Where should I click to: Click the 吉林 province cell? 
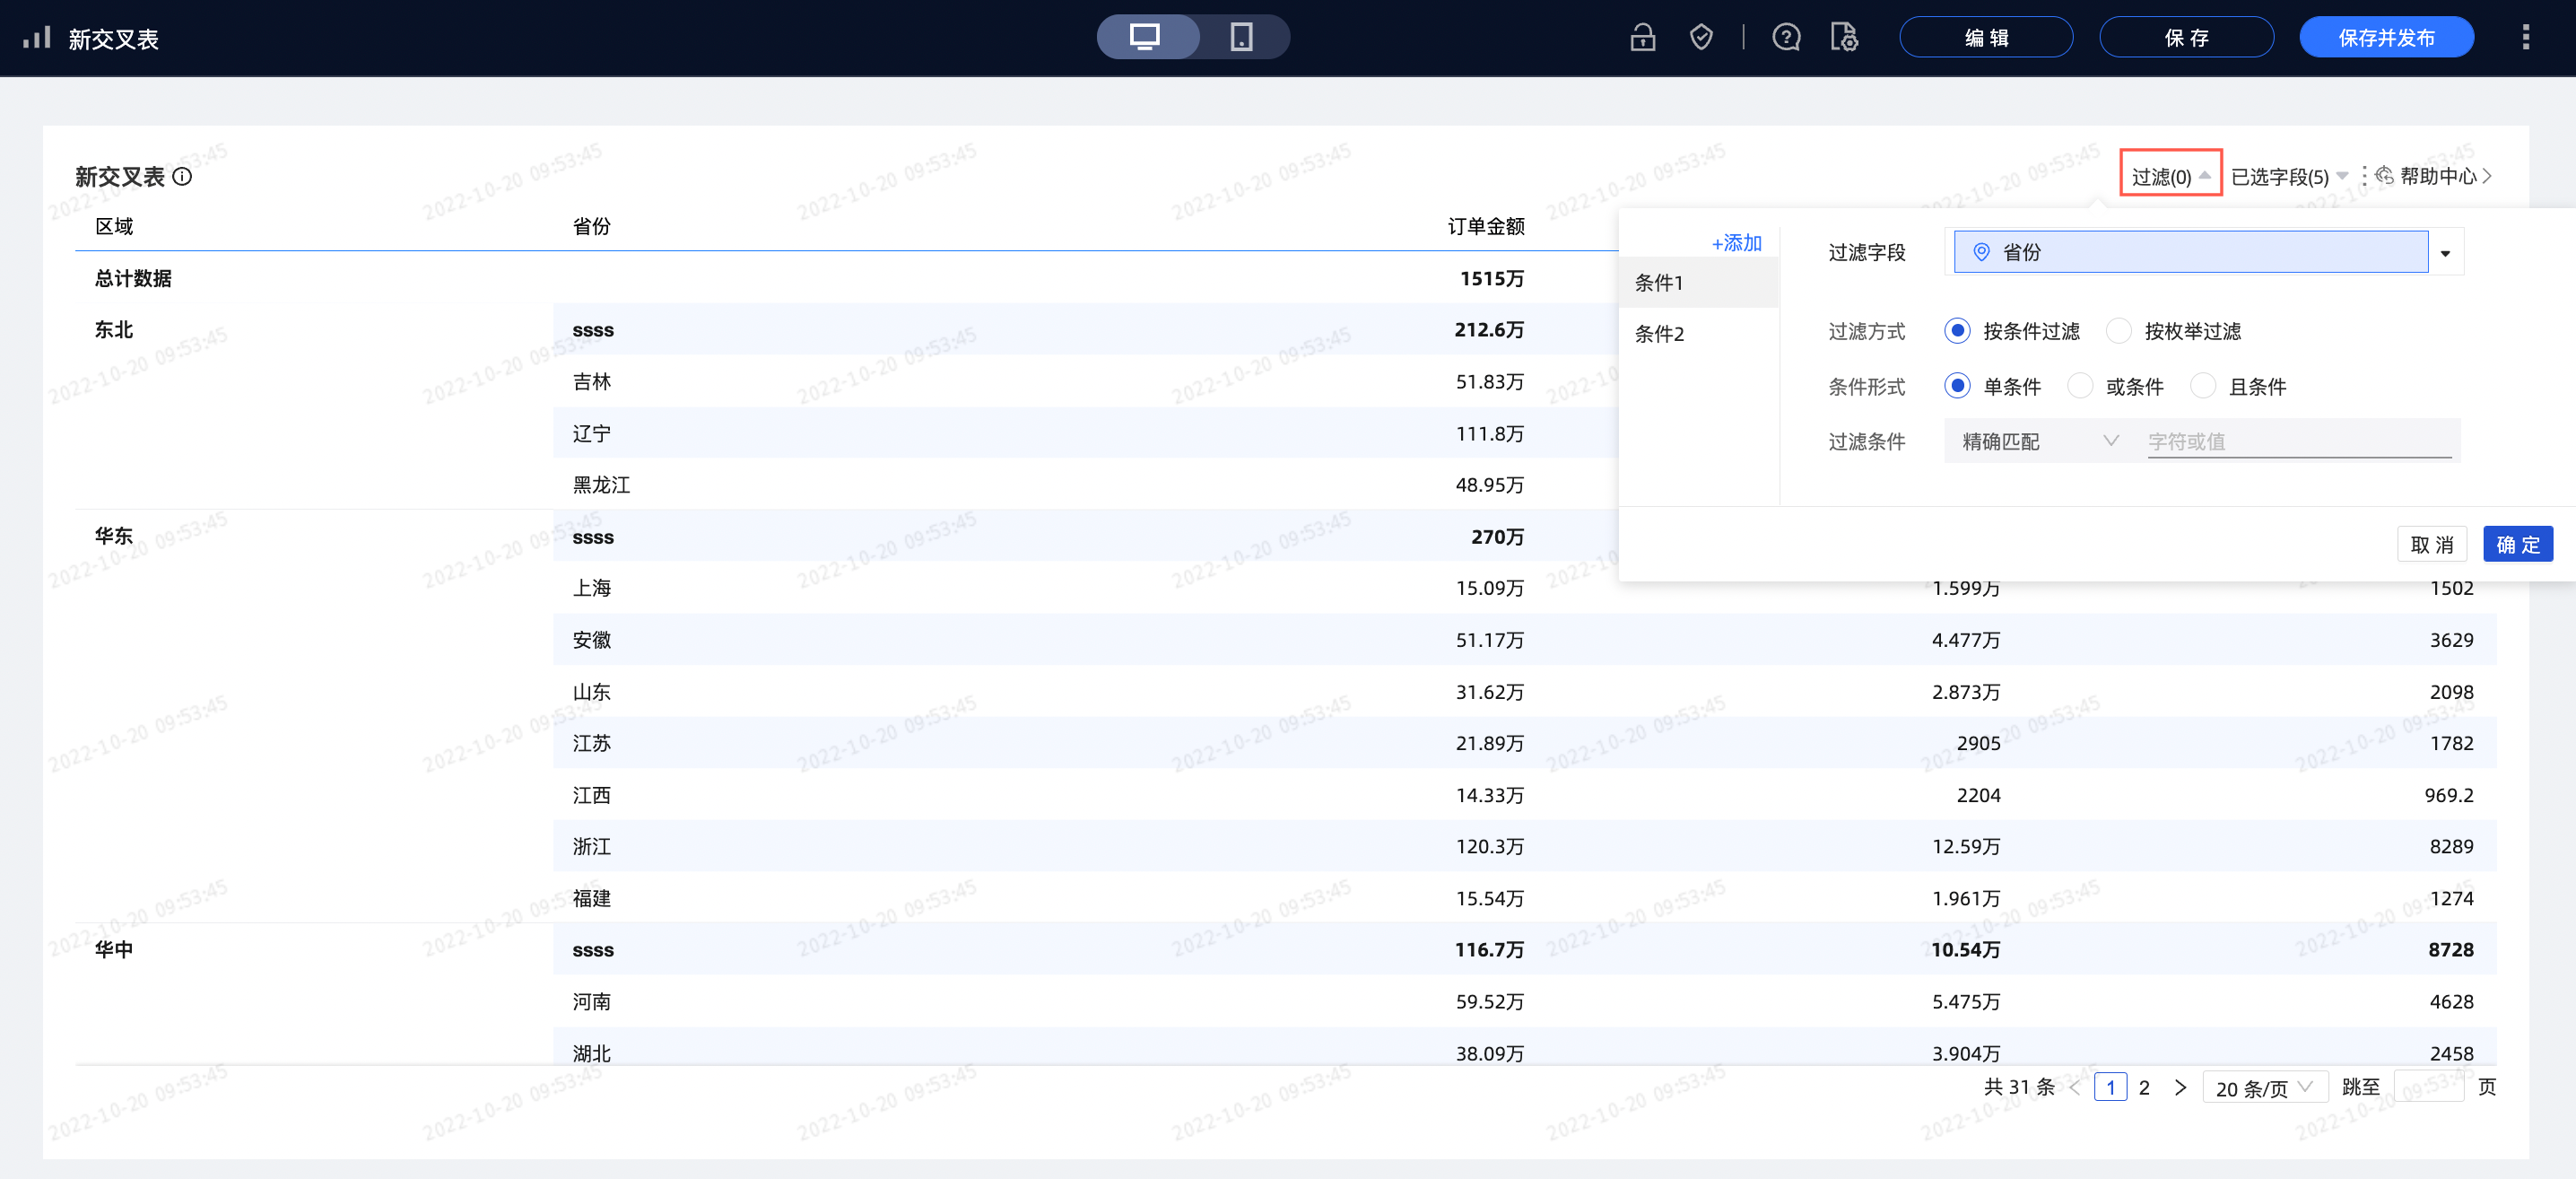point(591,382)
